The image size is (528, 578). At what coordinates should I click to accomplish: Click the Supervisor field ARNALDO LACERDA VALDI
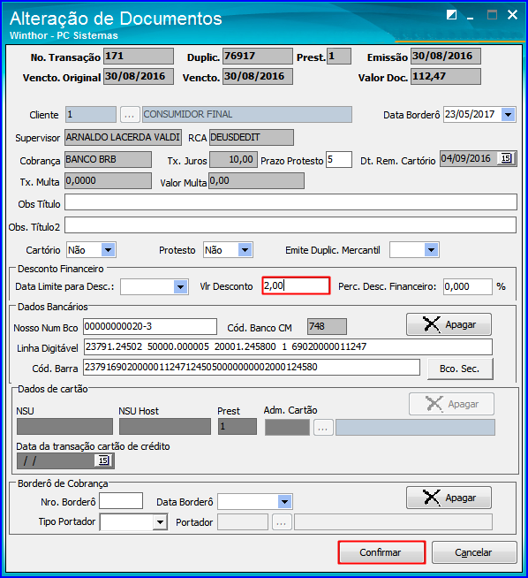coord(123,137)
